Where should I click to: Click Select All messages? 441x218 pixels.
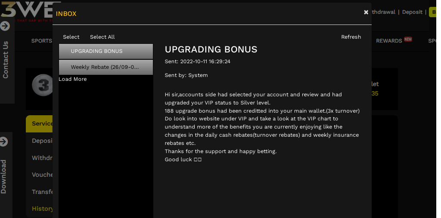click(102, 37)
